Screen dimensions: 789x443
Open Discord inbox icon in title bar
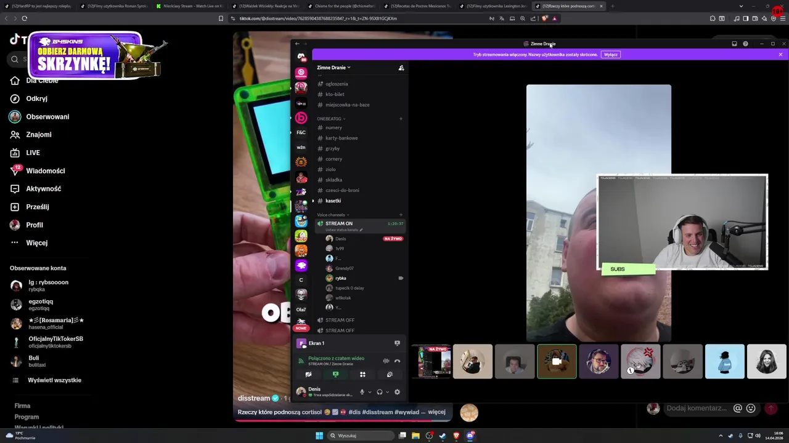(734, 44)
